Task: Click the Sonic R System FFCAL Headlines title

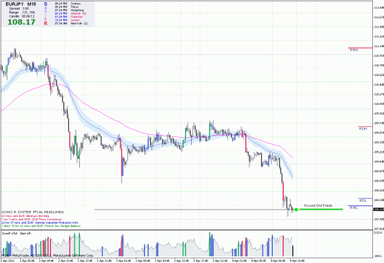Action: pos(33,212)
